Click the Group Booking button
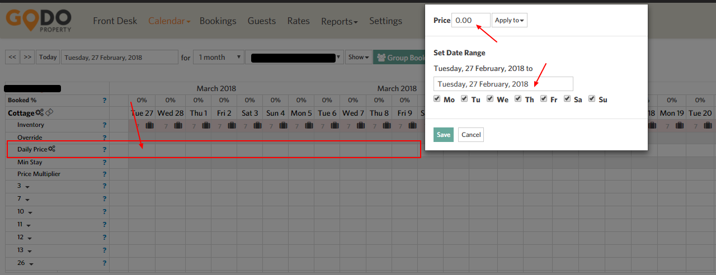Viewport: 716px width, 275px height. [x=399, y=57]
